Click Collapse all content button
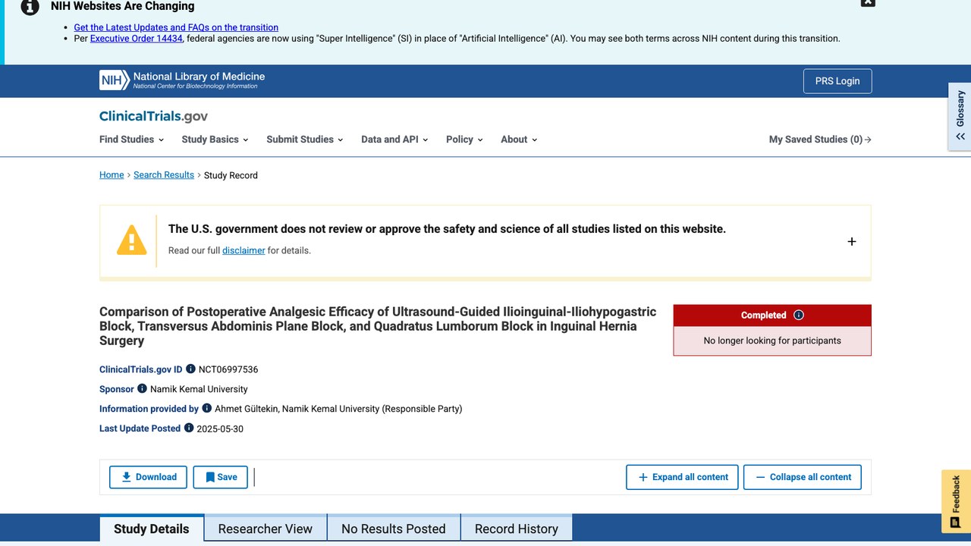Screen dimensions: 971x546 (803, 477)
